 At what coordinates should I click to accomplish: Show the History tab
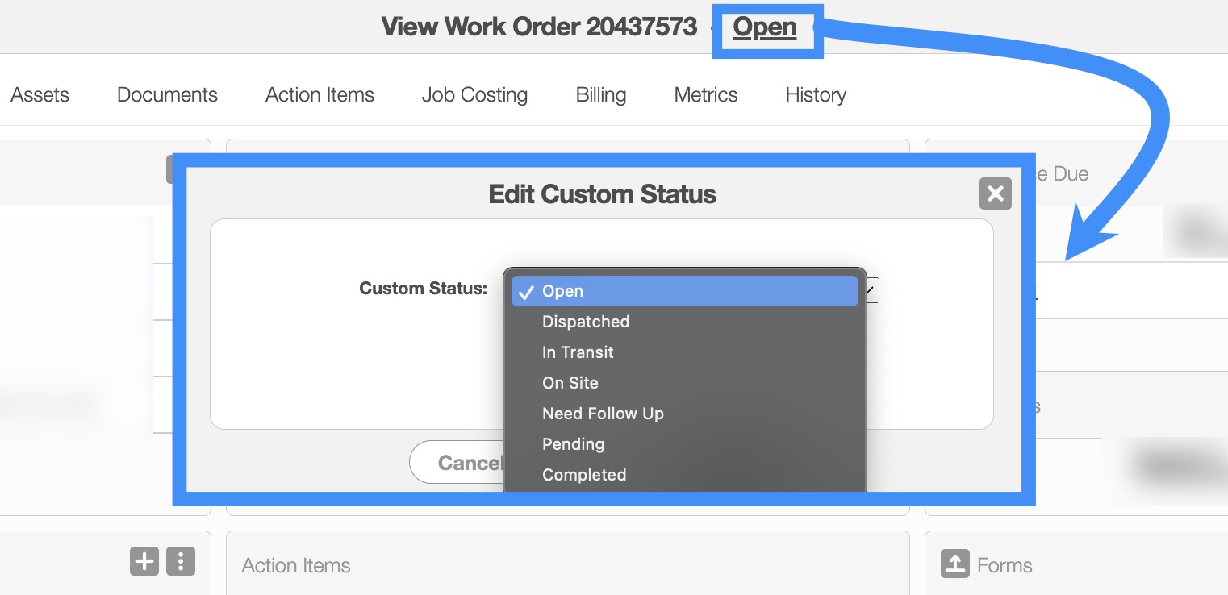(x=815, y=94)
